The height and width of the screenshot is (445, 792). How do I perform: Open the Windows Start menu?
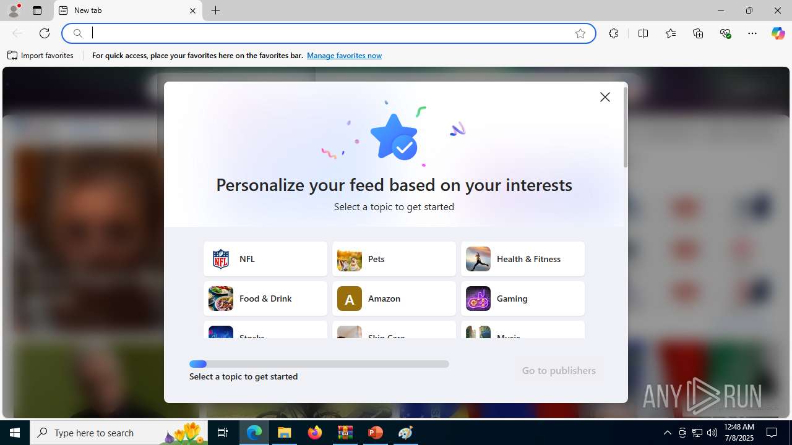coord(15,433)
